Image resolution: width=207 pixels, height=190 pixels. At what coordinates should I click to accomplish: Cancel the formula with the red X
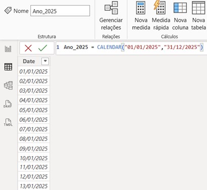28,49
